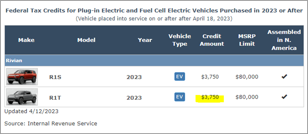308x134 pixels.
Task: Select the Rivian group row
Action: coord(14,60)
